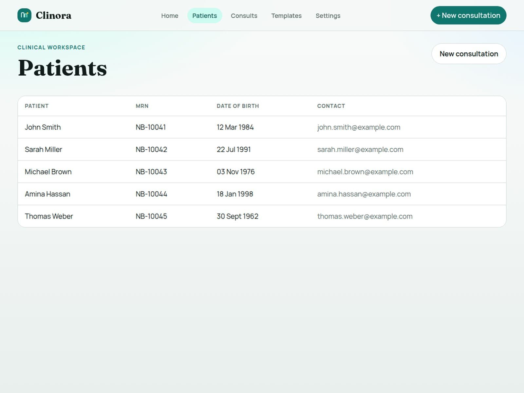Click the DATE OF BIRTH column header
The width and height of the screenshot is (524, 393).
(x=238, y=106)
